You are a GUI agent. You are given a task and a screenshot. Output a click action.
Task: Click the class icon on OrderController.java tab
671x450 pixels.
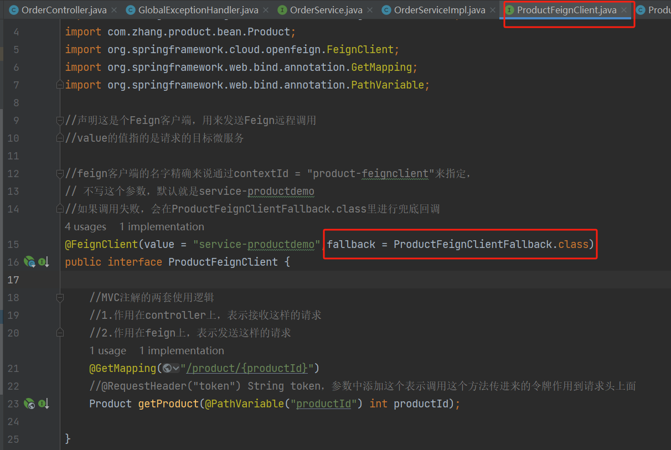[14, 10]
